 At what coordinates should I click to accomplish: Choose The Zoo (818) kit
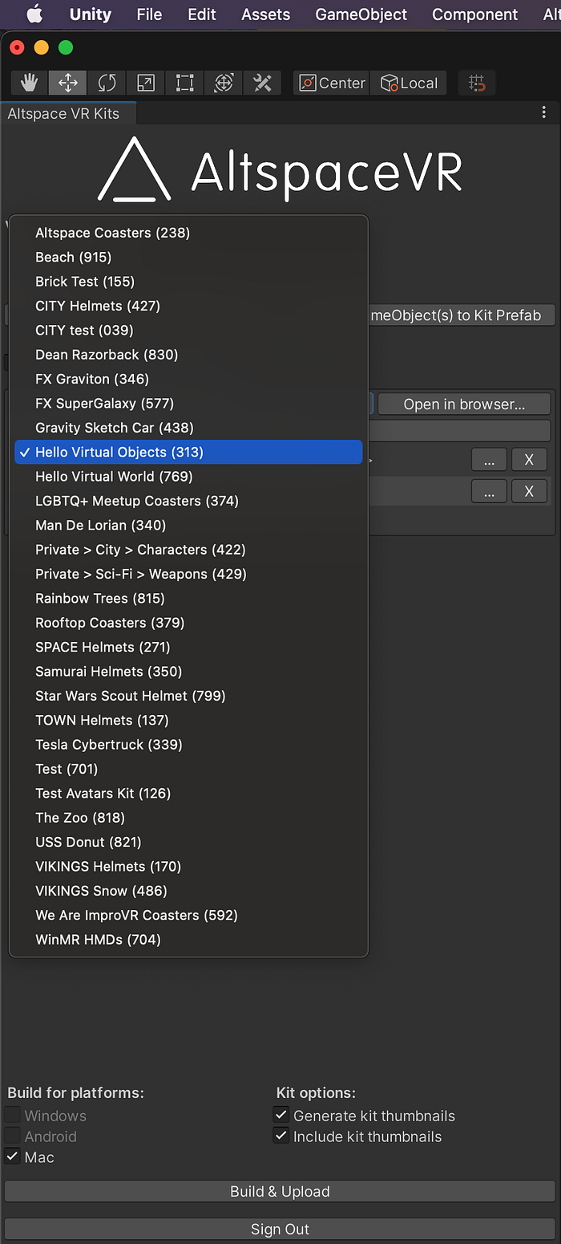pyautogui.click(x=188, y=817)
